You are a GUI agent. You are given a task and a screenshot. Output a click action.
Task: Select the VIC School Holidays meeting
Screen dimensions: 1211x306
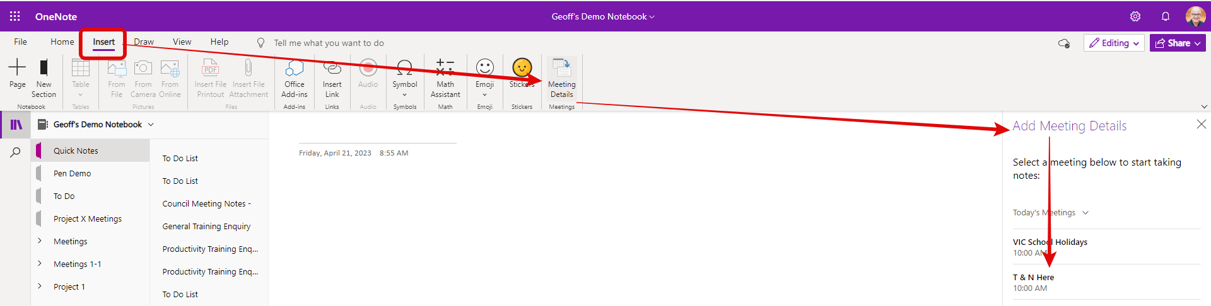tap(1106, 247)
